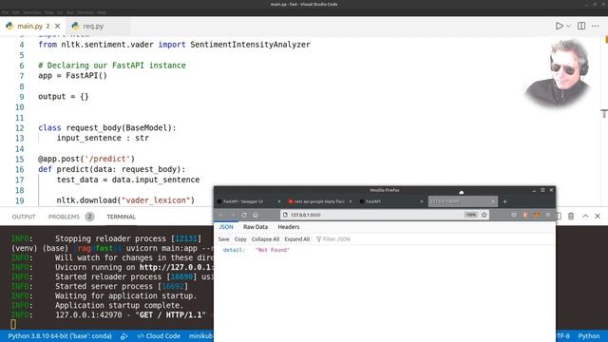Screen dimensions: 608x342
Task: Click the Uvicorn http://127.0.0.1 link in terminal
Action: pyautogui.click(x=176, y=267)
